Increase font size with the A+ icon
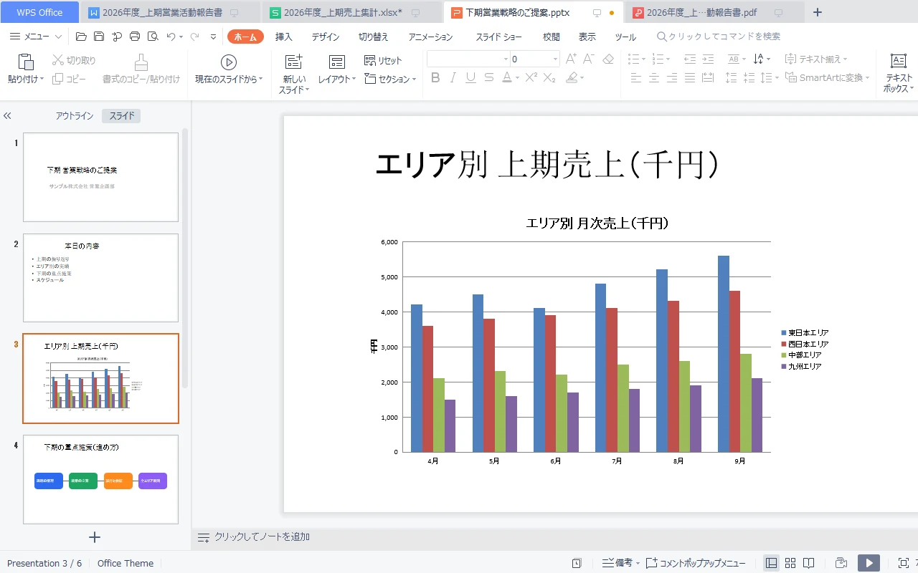This screenshot has height=573, width=918. tap(571, 59)
